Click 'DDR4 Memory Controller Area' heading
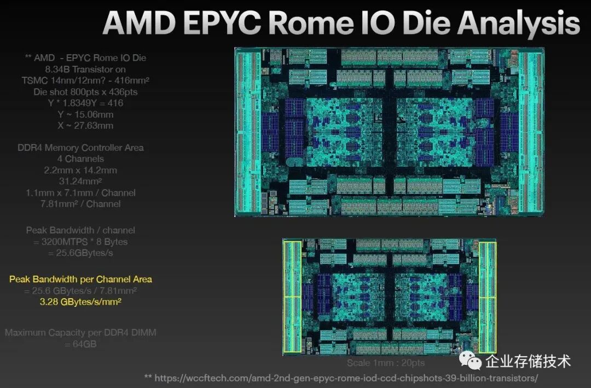The width and height of the screenshot is (591, 388). (80, 147)
